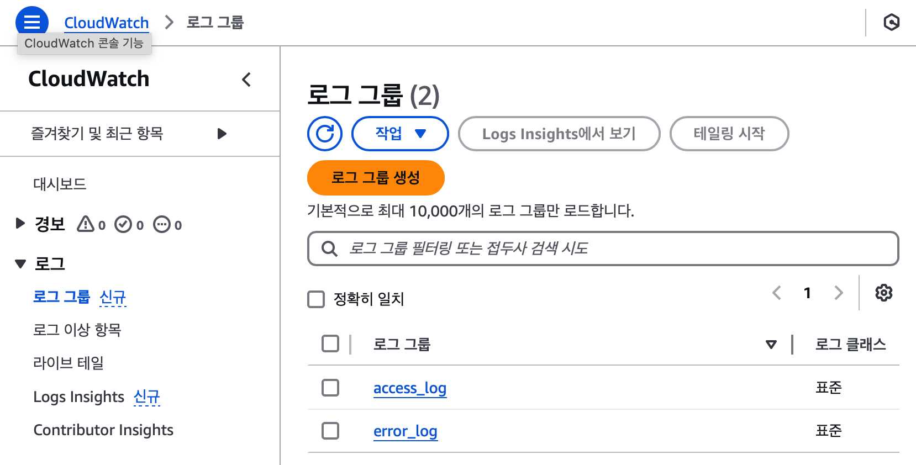Toggle the select-all log groups checkbox

point(330,344)
